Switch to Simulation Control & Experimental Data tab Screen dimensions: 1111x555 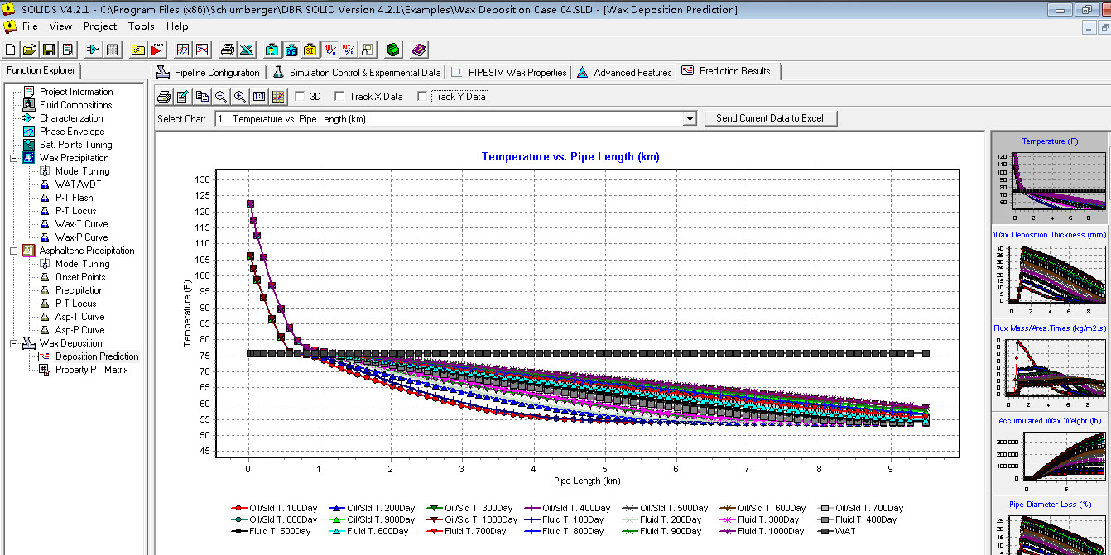(x=355, y=73)
